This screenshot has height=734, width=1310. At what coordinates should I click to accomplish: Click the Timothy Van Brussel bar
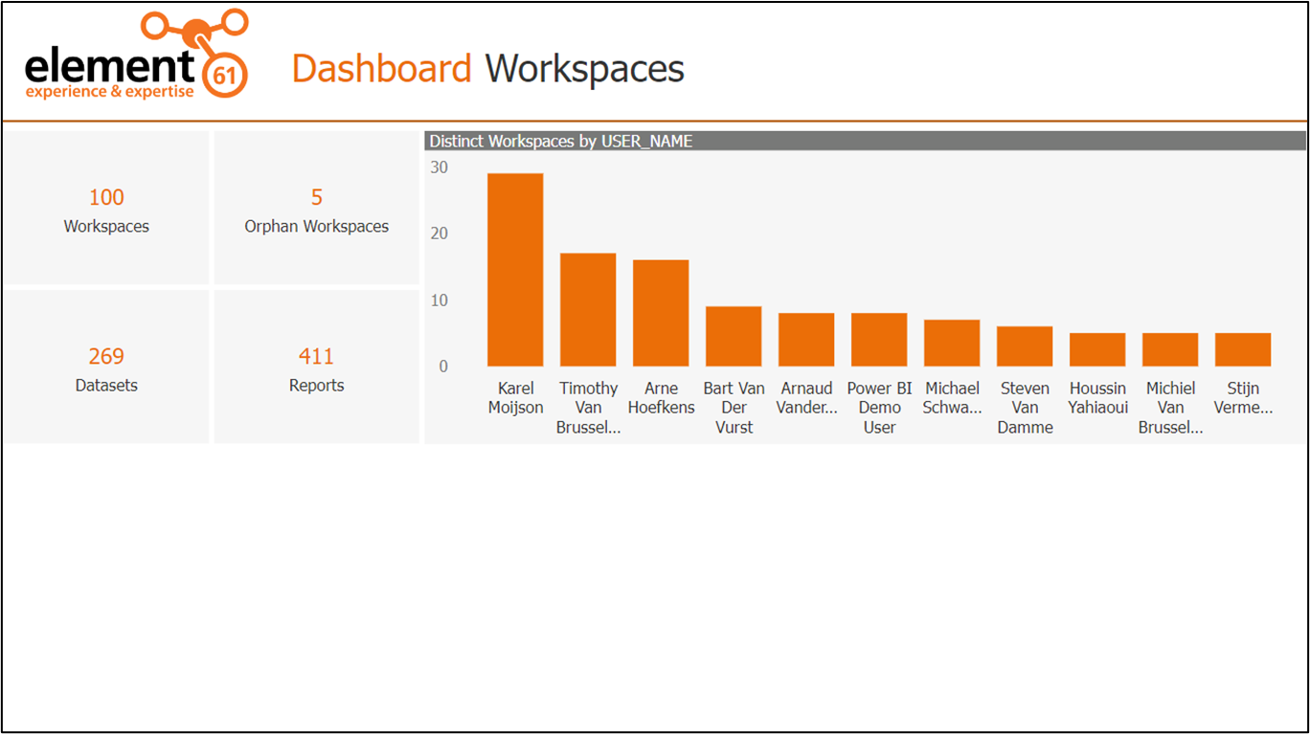(x=588, y=308)
